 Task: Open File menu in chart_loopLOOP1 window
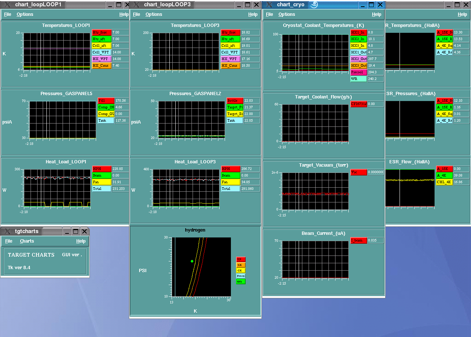coord(7,14)
